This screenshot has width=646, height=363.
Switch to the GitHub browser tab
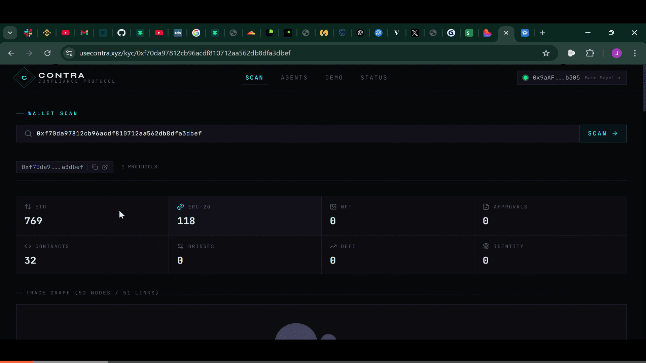(x=121, y=33)
